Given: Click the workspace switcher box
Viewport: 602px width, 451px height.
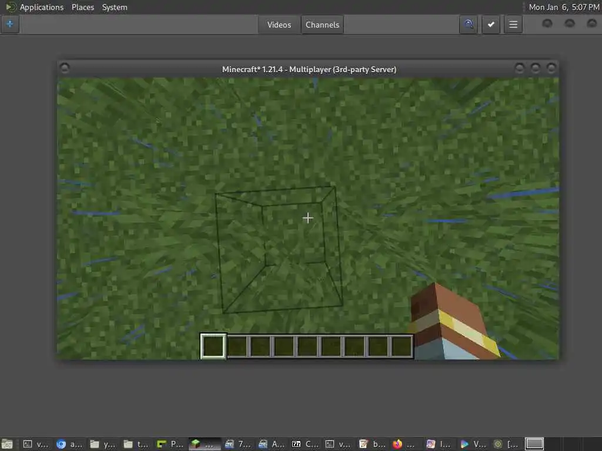Looking at the screenshot, I should (534, 444).
